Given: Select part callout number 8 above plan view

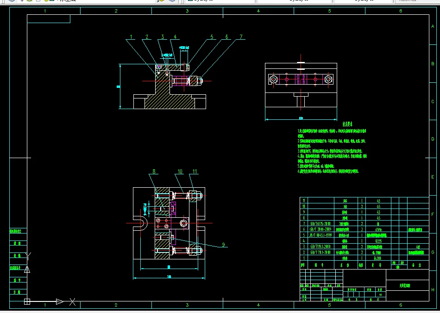Looking at the screenshot, I should [x=154, y=171].
